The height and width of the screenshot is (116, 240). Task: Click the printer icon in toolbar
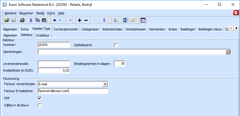(x=22, y=20)
